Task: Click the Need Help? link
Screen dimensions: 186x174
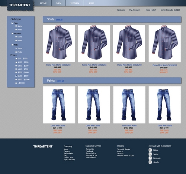Action: pos(151,10)
